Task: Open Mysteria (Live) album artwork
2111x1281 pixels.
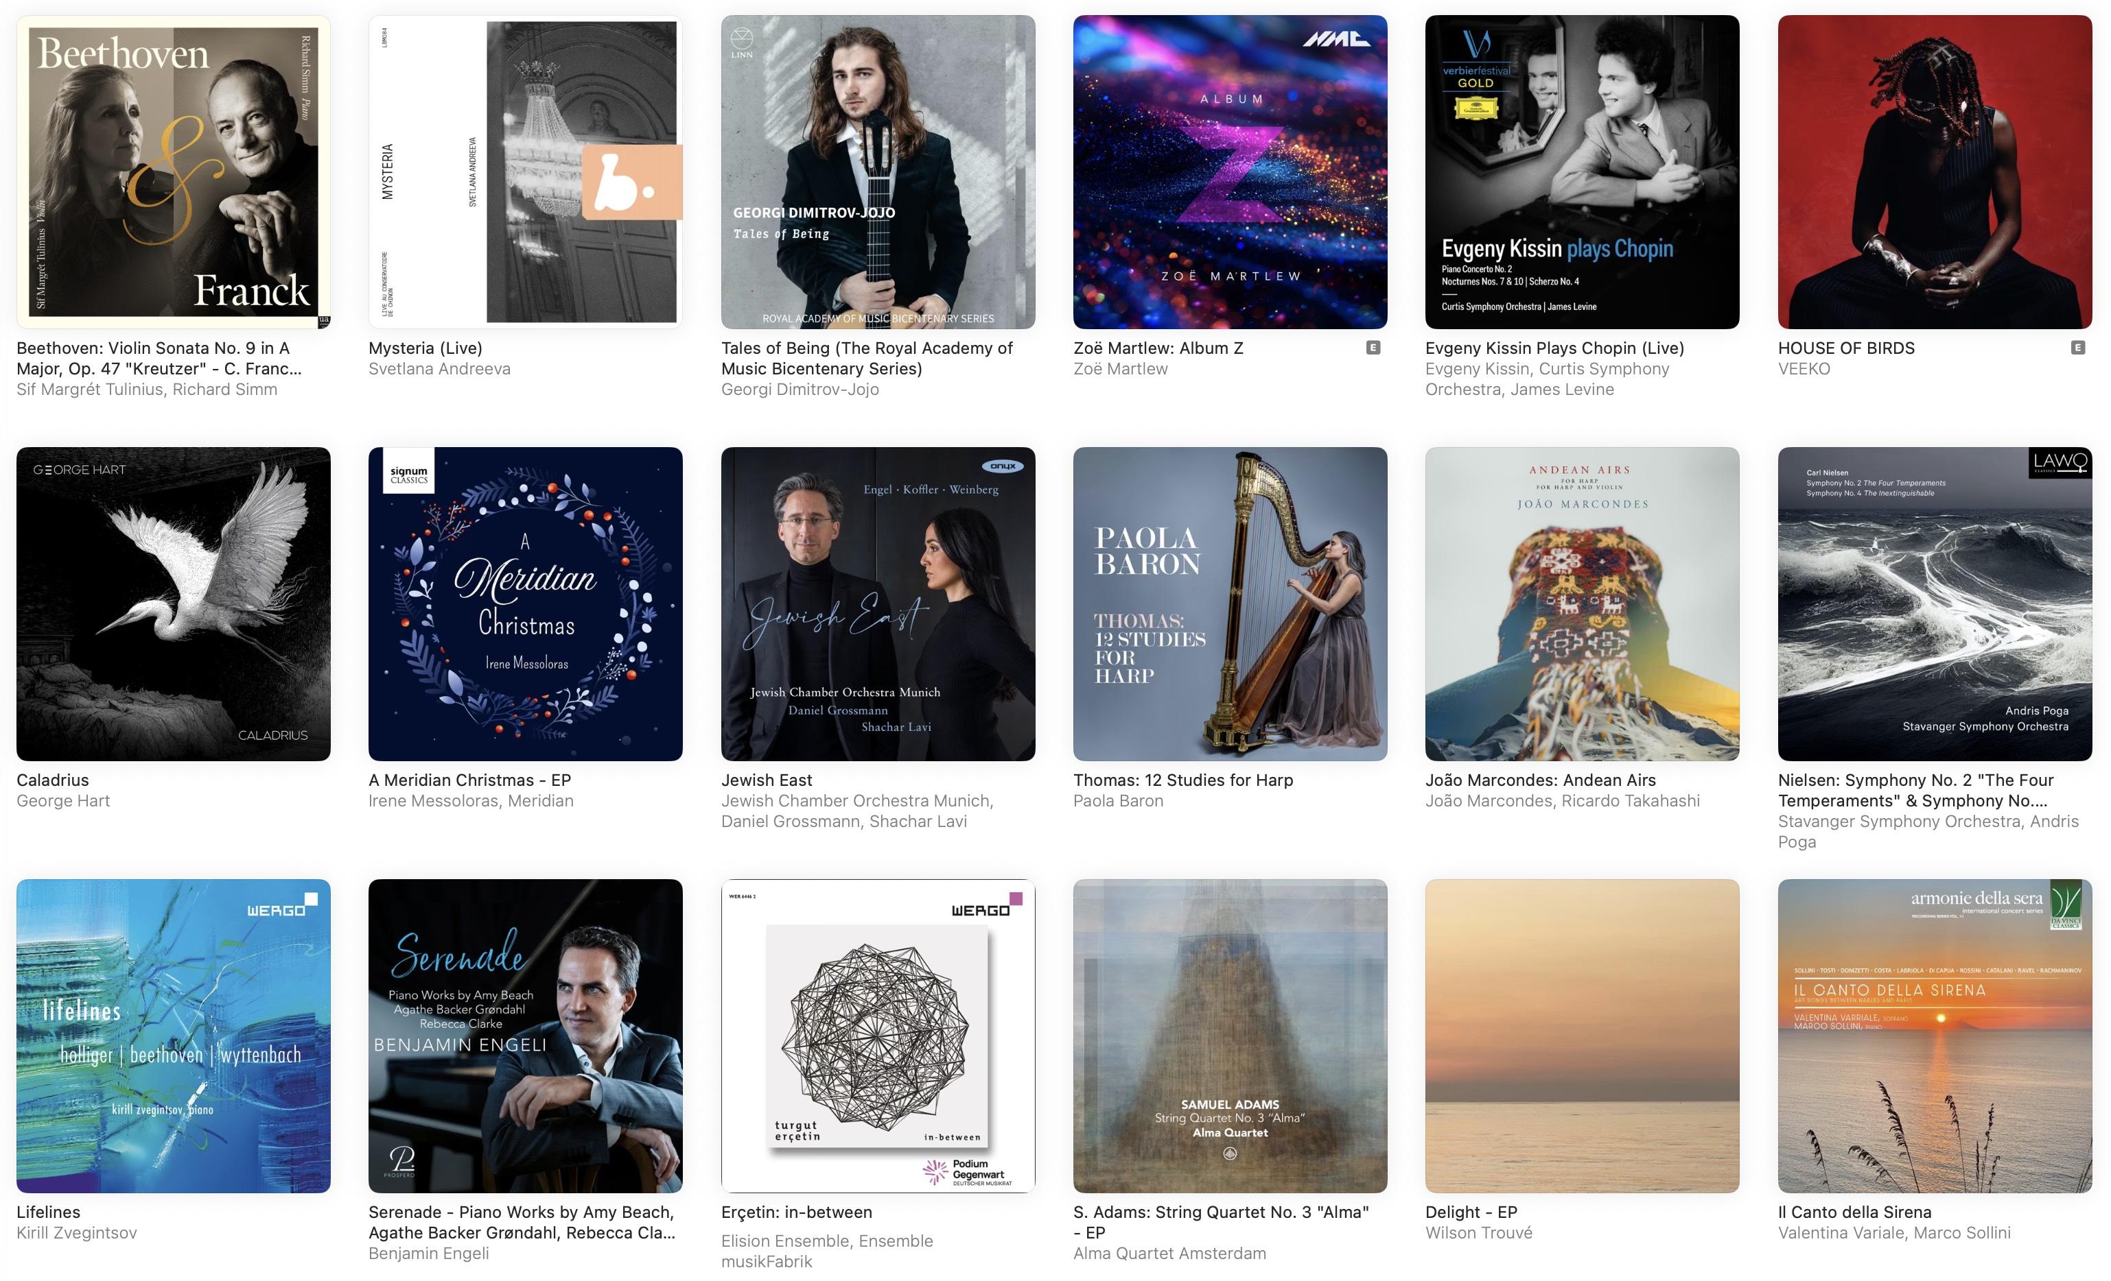Action: point(525,172)
